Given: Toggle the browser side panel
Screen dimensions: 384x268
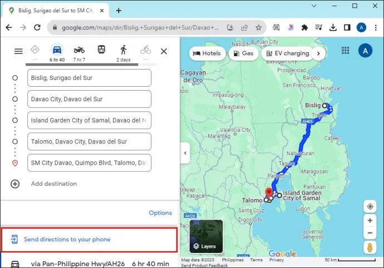Looking at the screenshot, I should point(347,27).
